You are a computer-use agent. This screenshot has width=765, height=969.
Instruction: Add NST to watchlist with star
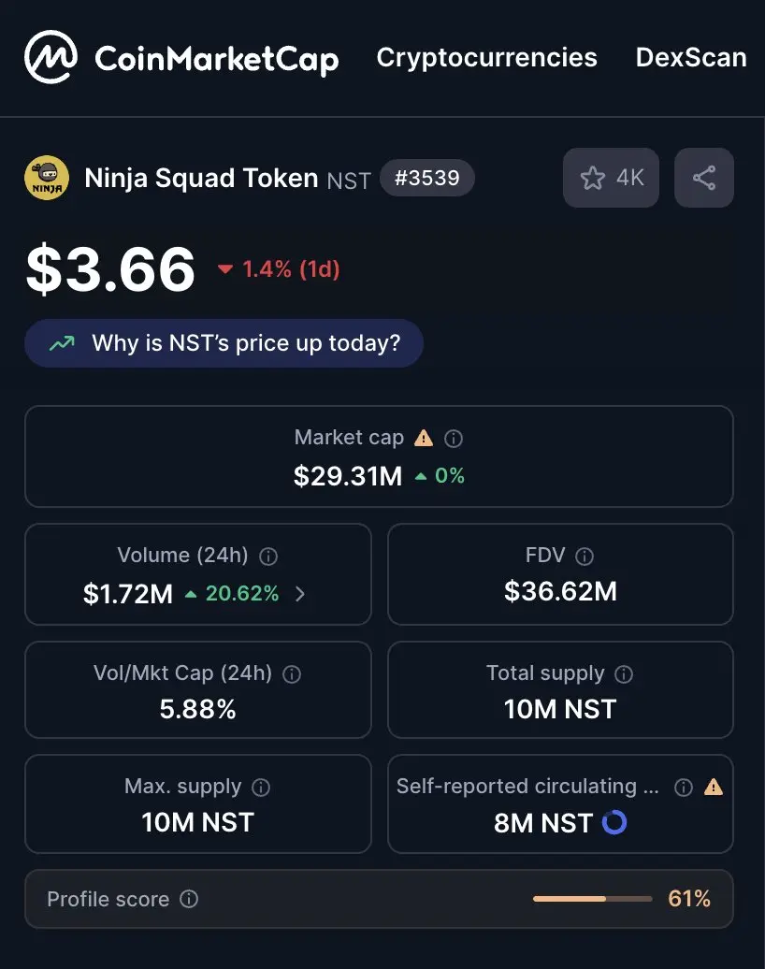(x=611, y=178)
